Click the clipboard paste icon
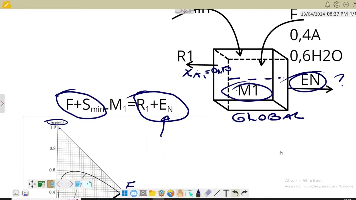This screenshot has width=356, height=200. (51, 184)
